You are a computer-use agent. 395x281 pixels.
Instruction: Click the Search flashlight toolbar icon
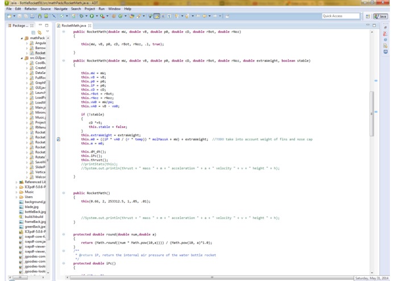[139, 16]
